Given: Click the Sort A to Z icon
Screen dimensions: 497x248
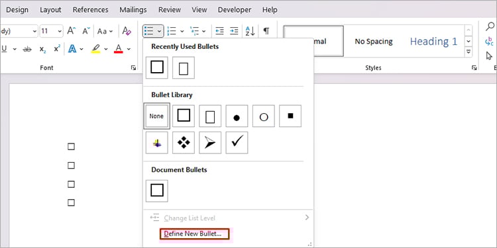Looking at the screenshot, I should (250, 31).
